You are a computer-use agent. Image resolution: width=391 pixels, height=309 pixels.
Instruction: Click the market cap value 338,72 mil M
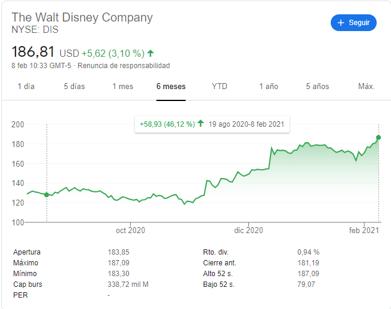[x=128, y=284]
